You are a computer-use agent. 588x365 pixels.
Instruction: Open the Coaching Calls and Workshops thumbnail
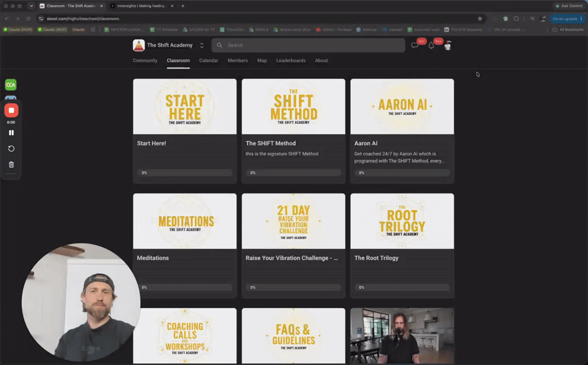[185, 336]
